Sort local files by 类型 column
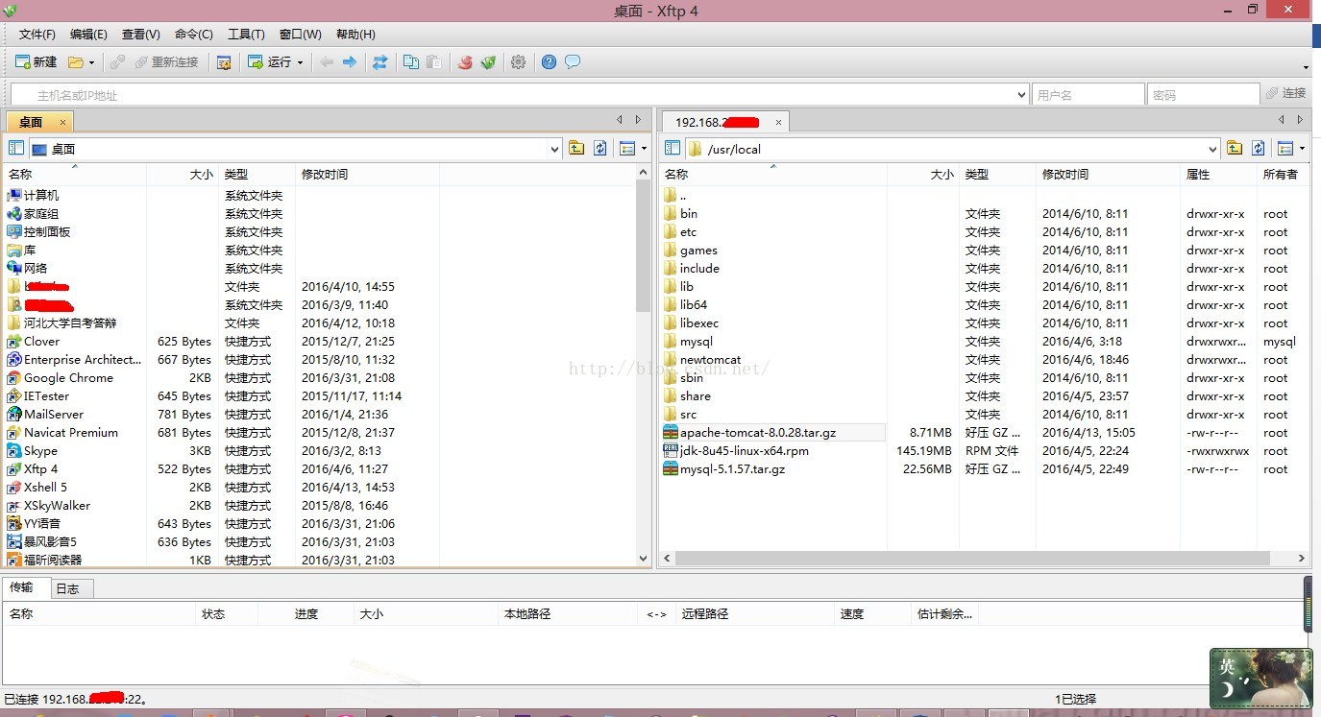The image size is (1321, 717). pyautogui.click(x=257, y=174)
